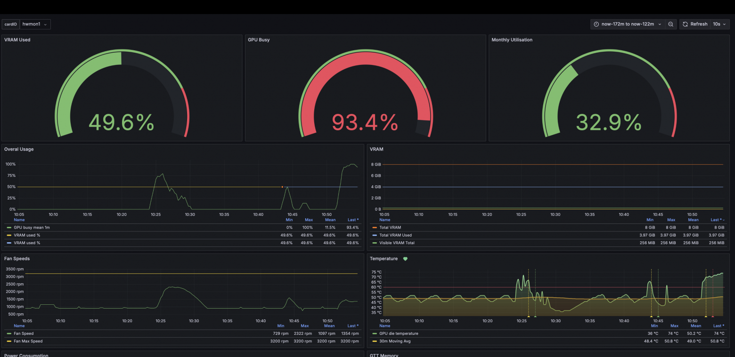
Task: Click the Total VRAM orange color swatch
Action: click(375, 228)
